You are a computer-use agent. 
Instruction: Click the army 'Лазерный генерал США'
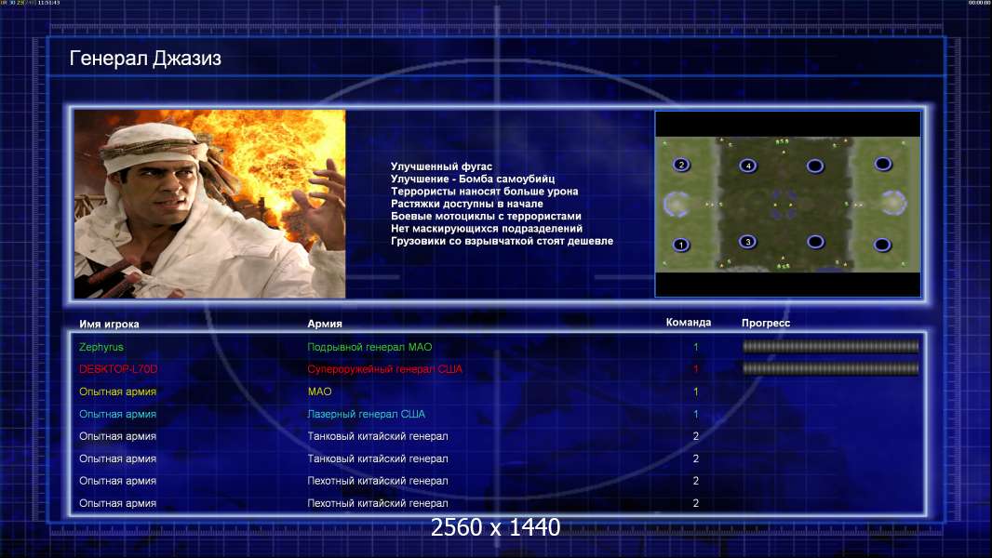(367, 414)
